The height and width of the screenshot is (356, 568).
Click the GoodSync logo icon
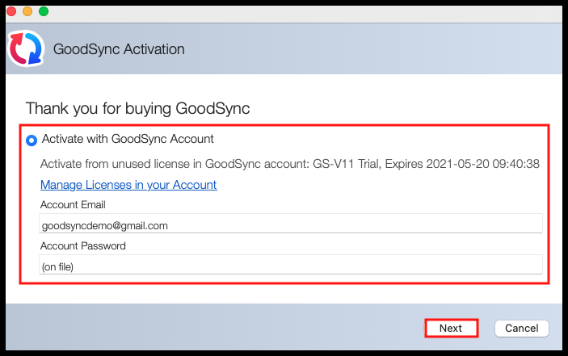coord(27,49)
